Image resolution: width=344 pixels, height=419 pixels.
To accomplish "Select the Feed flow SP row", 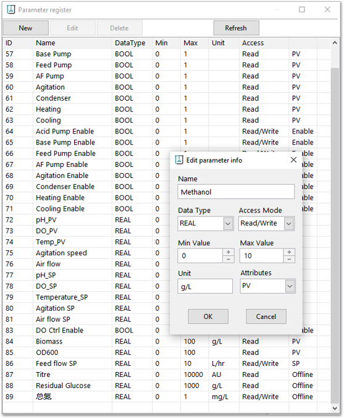I will pyautogui.click(x=167, y=363).
